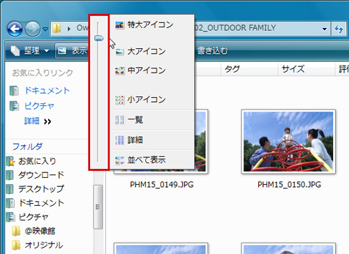The image size is (349, 254).
Task: Select お気に入り in folder tree
Action: pos(37,161)
